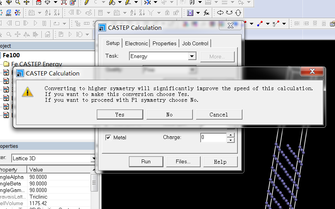
Task: Cancel the symmetry conversion prompt
Action: coord(219,115)
